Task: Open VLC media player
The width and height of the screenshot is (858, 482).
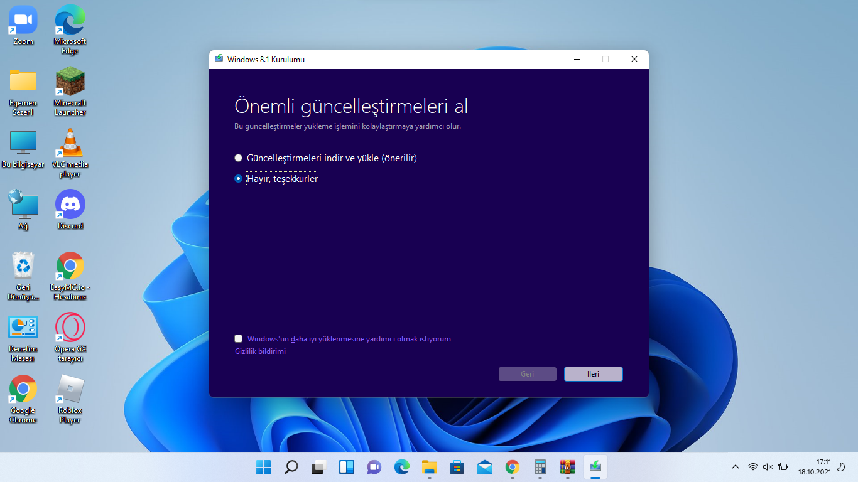Action: click(x=69, y=144)
